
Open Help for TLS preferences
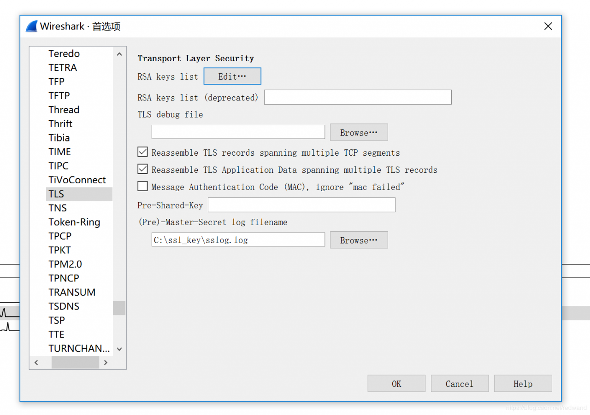523,384
